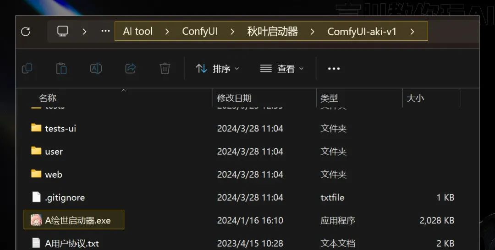Click the Delete trash icon

[165, 68]
